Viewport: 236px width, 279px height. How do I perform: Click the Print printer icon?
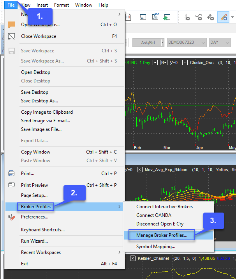point(11,173)
